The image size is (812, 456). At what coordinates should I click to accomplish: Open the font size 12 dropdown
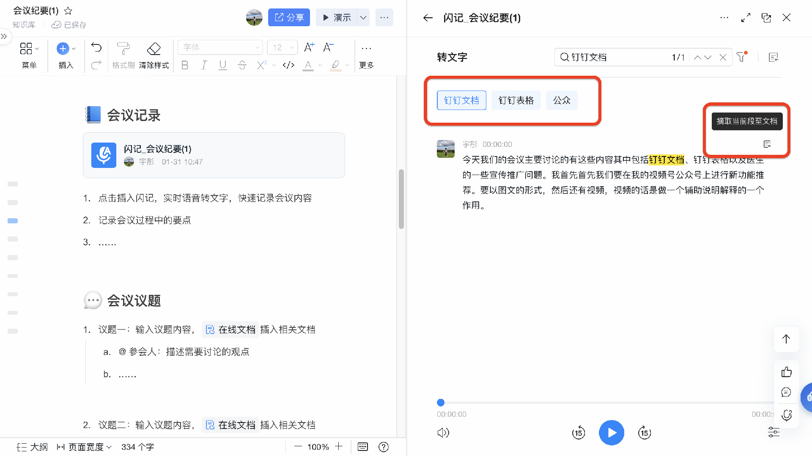click(283, 47)
